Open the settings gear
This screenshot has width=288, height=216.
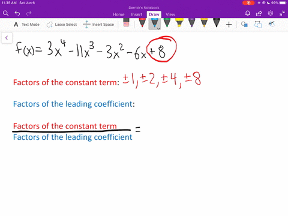click(x=271, y=13)
